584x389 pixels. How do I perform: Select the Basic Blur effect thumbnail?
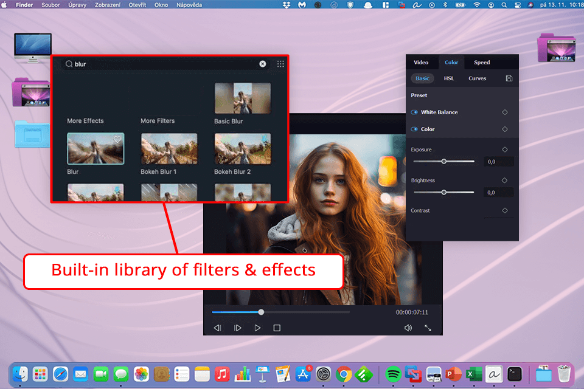click(243, 98)
